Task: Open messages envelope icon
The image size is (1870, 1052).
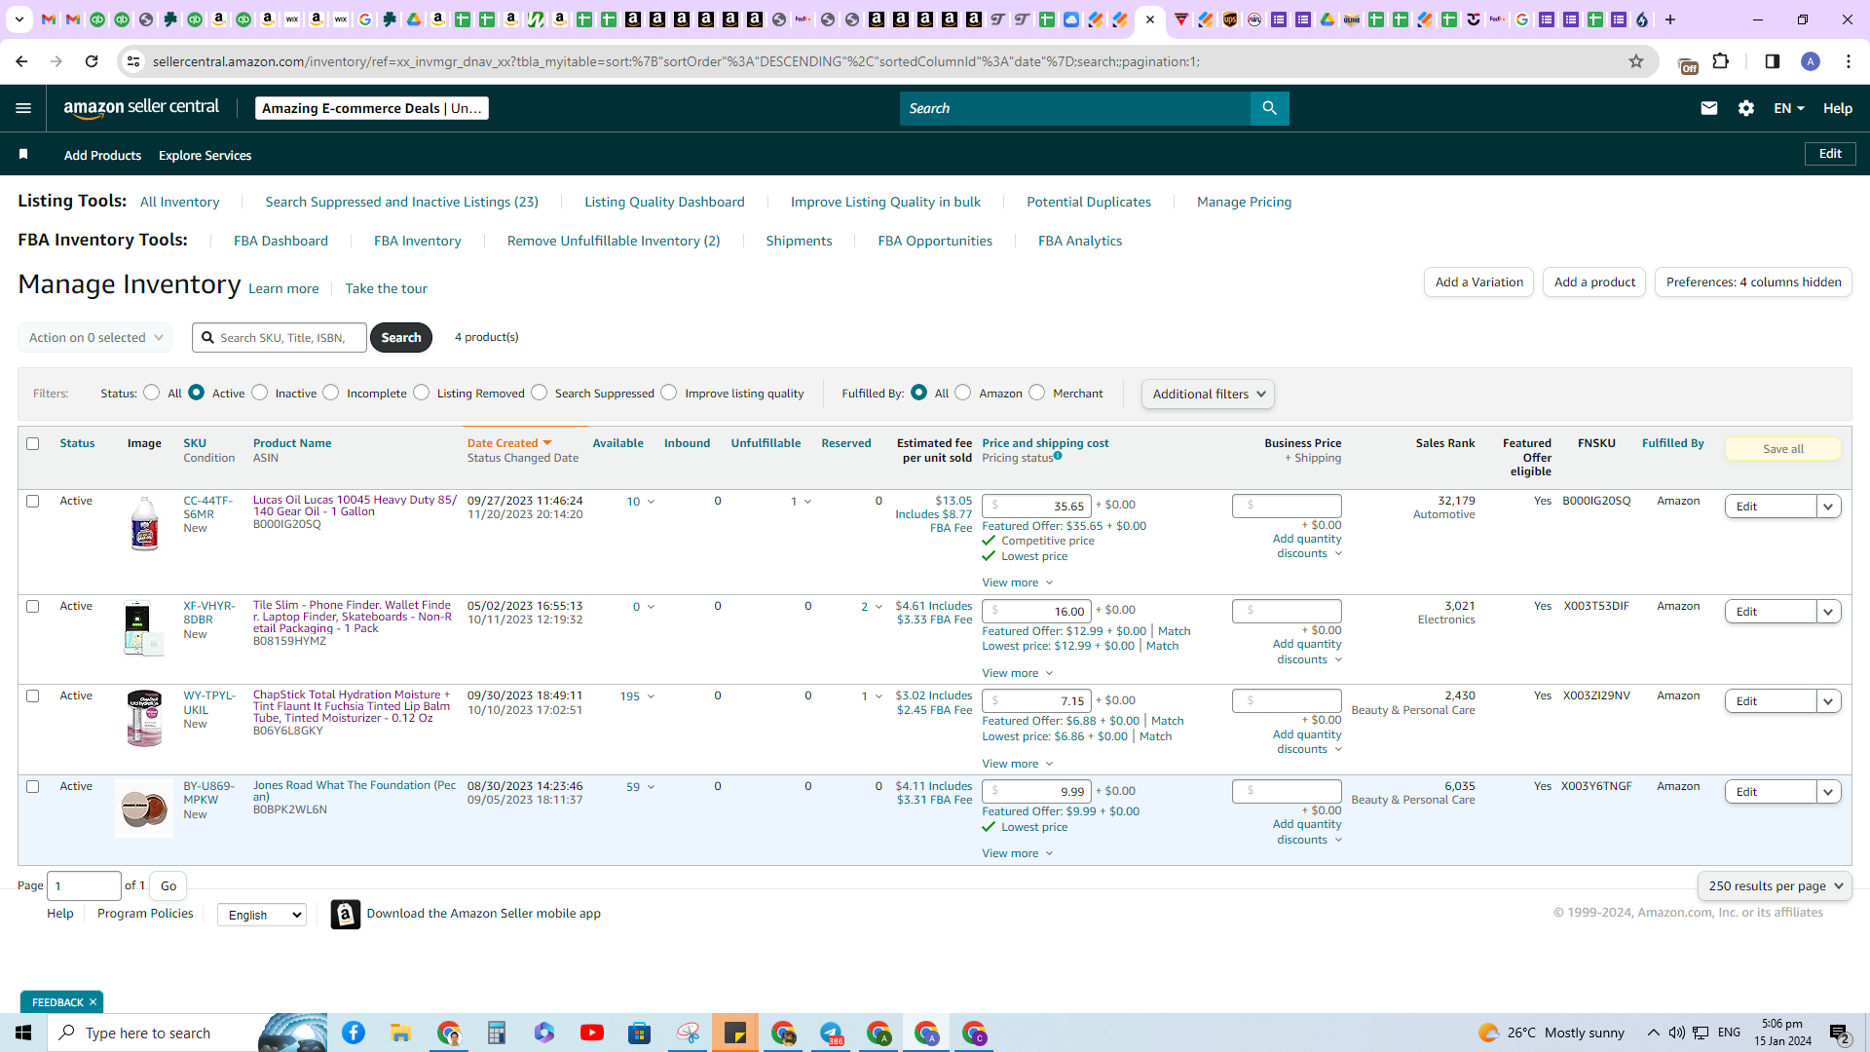Action: 1708,108
